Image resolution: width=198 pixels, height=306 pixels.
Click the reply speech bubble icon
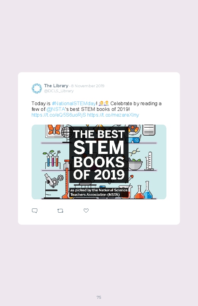(35, 211)
